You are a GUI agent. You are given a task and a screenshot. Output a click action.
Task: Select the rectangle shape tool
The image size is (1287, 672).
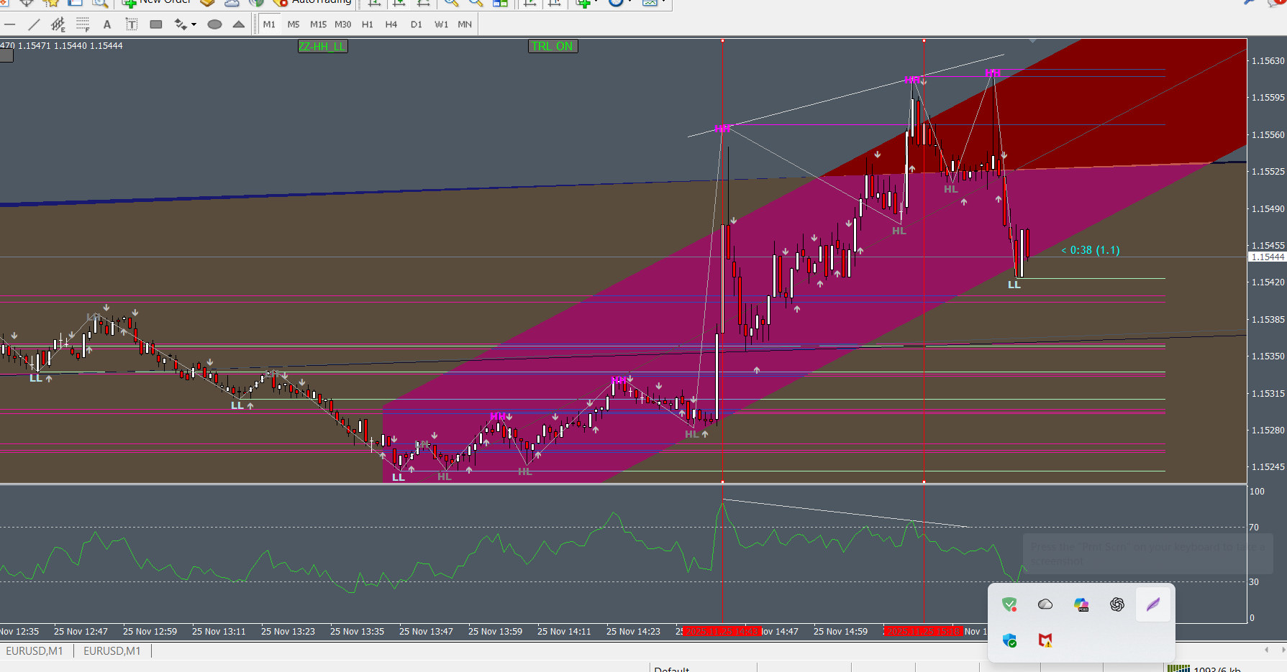click(x=156, y=24)
